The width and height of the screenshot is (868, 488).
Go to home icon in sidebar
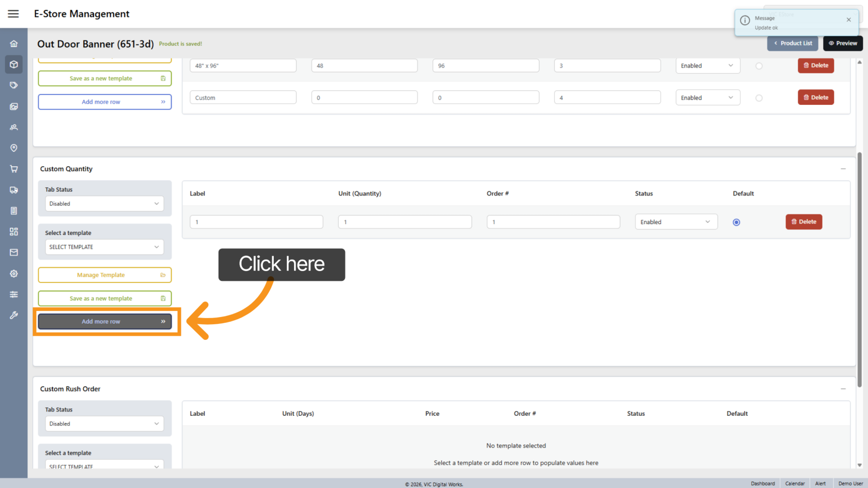(x=14, y=44)
